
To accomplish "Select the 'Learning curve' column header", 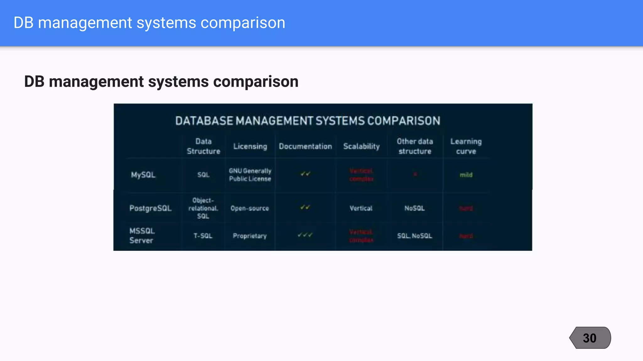I will tap(466, 146).
